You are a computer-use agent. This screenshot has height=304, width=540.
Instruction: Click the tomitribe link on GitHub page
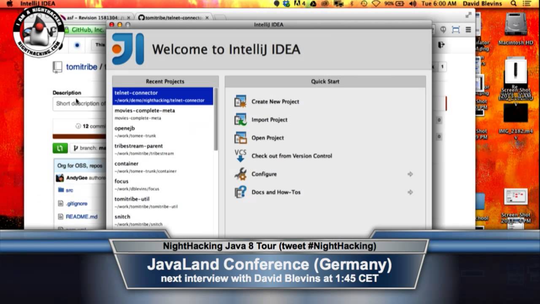[81, 67]
